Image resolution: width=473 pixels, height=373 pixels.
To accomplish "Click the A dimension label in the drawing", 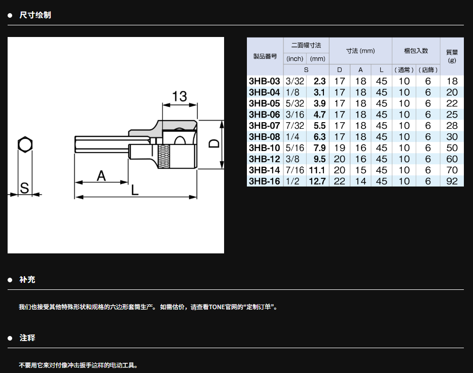I will click(x=101, y=176).
